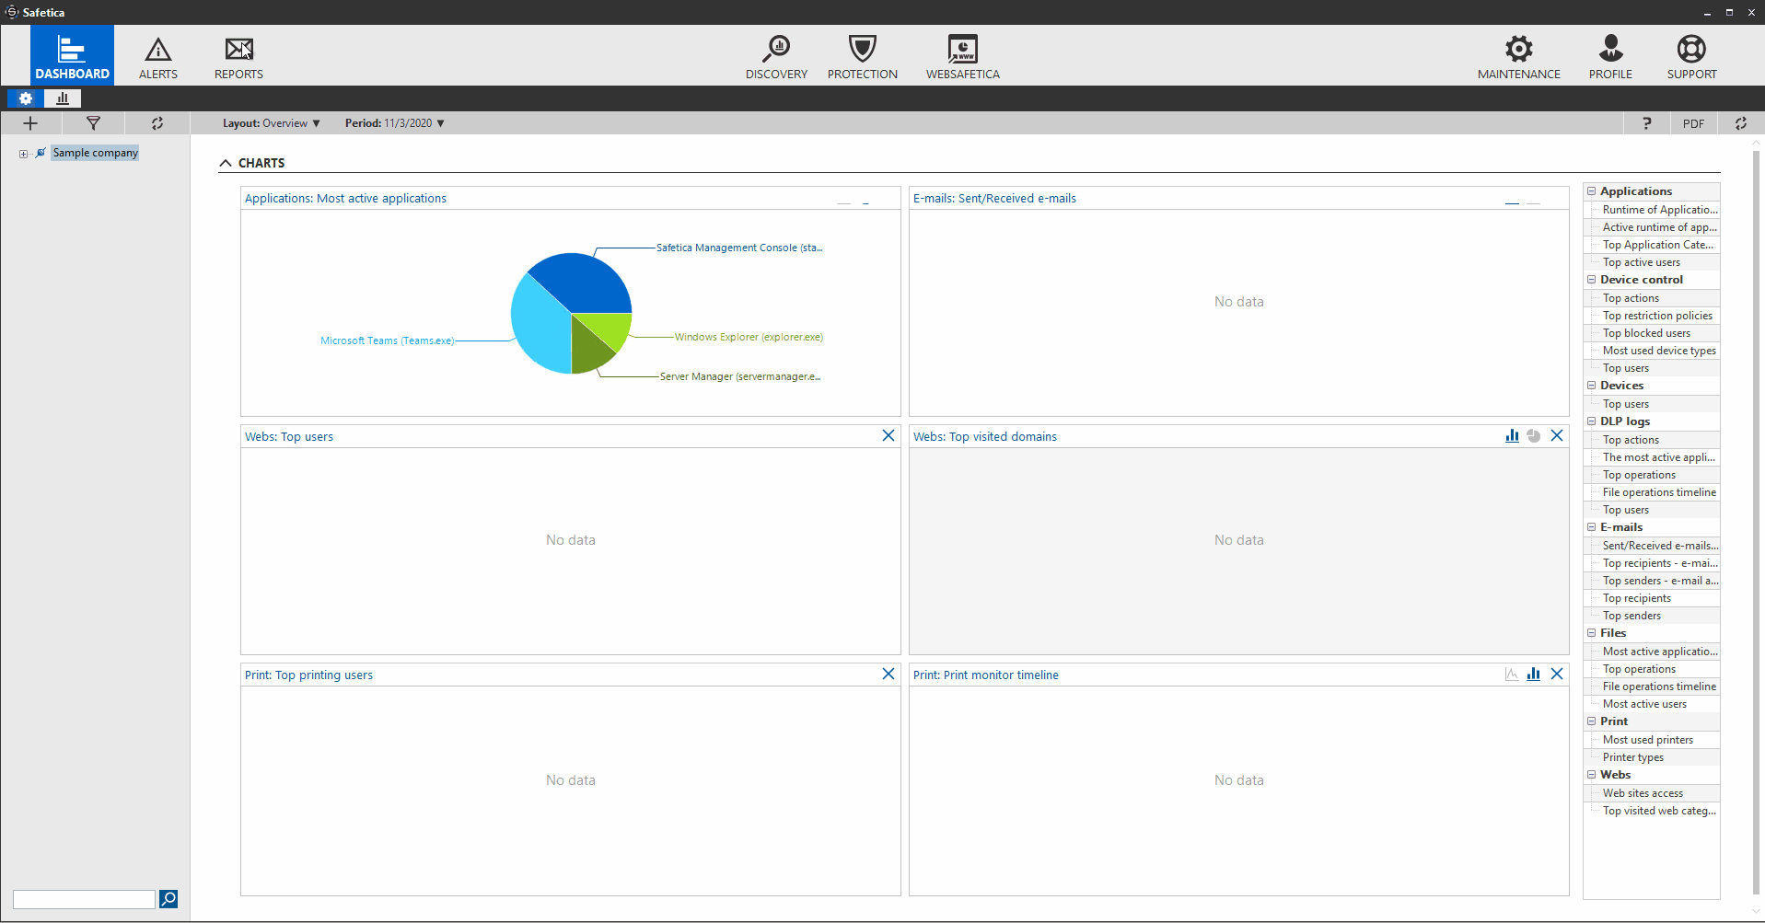1765x923 pixels.
Task: Select Sent/Received e-mails item
Action: [1660, 546]
